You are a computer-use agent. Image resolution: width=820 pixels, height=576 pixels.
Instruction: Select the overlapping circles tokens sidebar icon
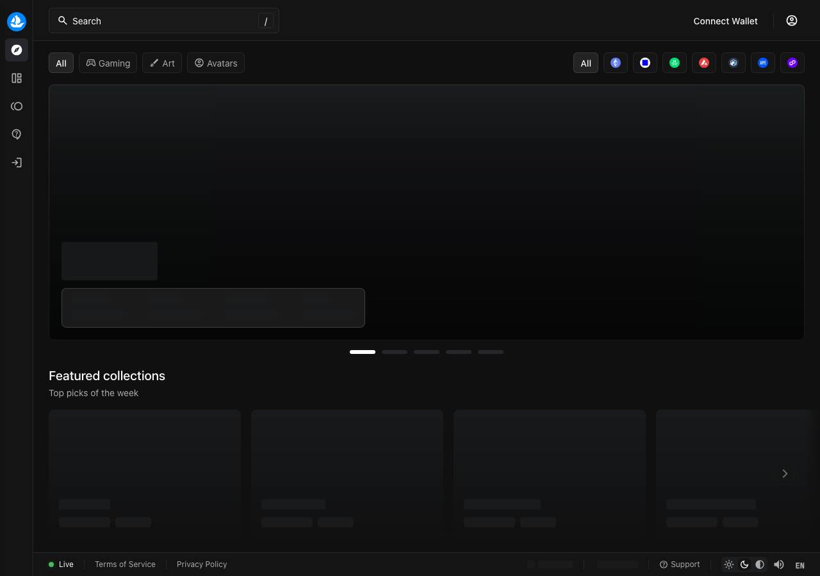point(17,106)
